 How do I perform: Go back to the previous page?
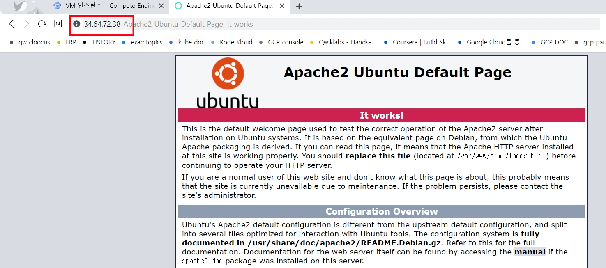click(x=12, y=24)
